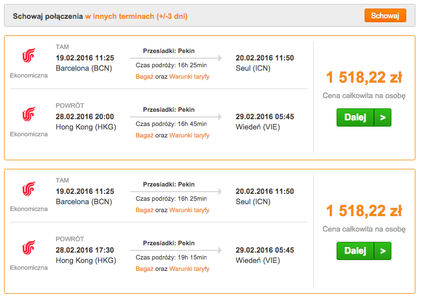
Task: Click the arrow next to Dalej in the first offer
Action: (383, 117)
